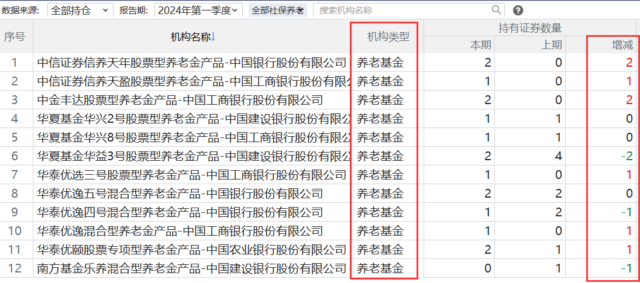This screenshot has height=283, width=640.
Task: Select 华泰优逸混合型养老金产品 row
Action: [x=318, y=231]
